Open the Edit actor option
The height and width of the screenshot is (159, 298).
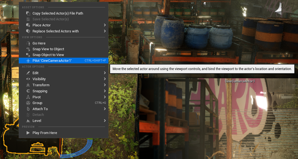(x=63, y=73)
